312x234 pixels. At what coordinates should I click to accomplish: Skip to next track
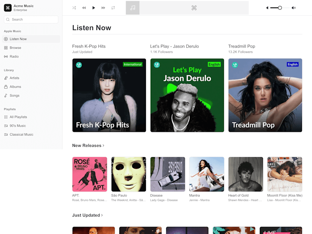(103, 8)
